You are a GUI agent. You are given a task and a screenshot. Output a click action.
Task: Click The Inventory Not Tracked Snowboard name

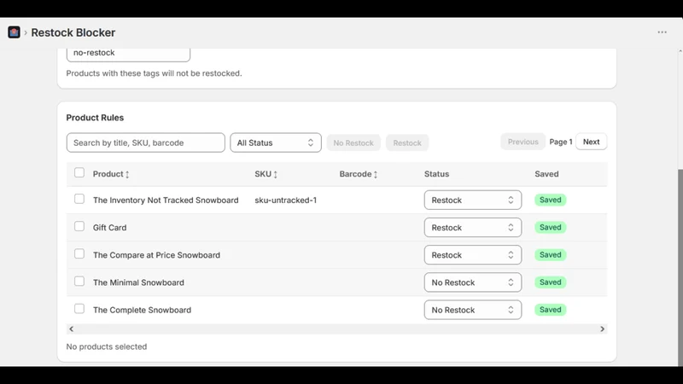pos(166,201)
